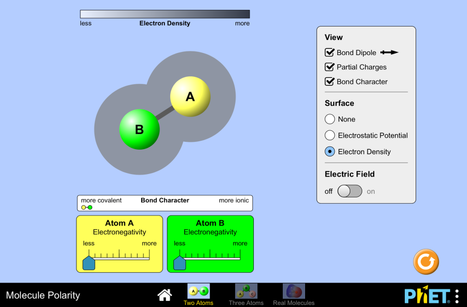Open the Real Molecules screen icon
Viewport: 467px width, 307px height.
tap(294, 291)
